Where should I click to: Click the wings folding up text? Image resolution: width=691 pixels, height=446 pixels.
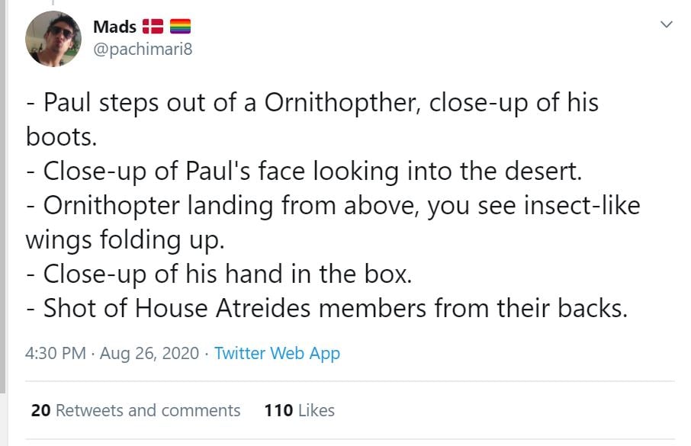[x=125, y=239]
